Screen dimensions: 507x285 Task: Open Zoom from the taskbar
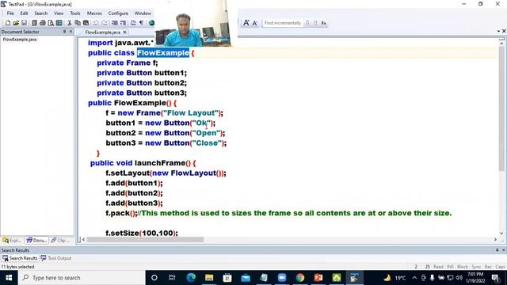point(282,278)
